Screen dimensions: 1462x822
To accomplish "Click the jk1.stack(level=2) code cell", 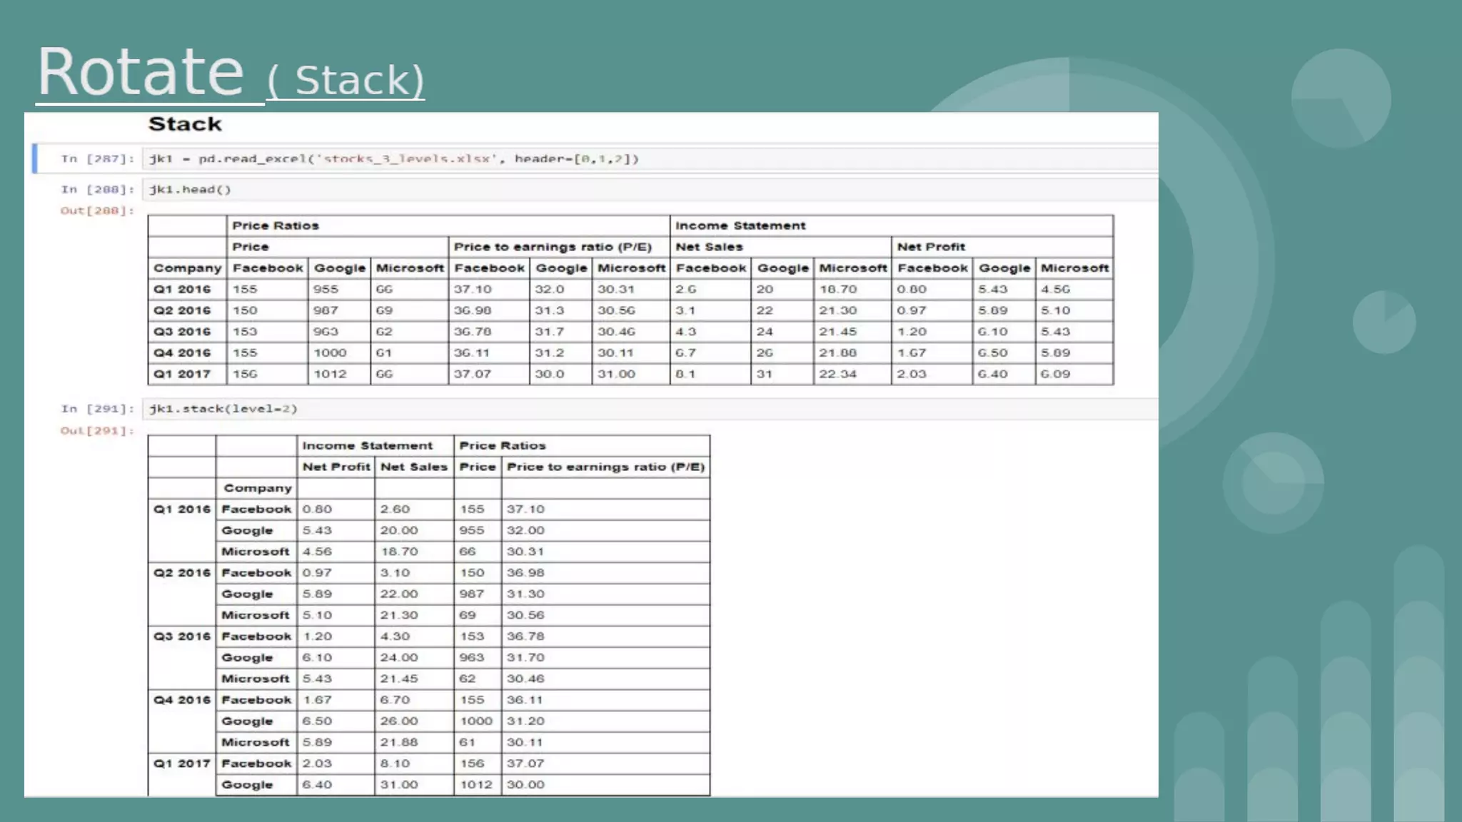I will [x=223, y=409].
